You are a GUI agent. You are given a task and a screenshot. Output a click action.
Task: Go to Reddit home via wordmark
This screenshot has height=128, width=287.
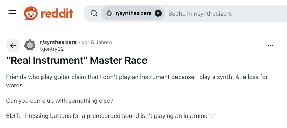click(57, 13)
